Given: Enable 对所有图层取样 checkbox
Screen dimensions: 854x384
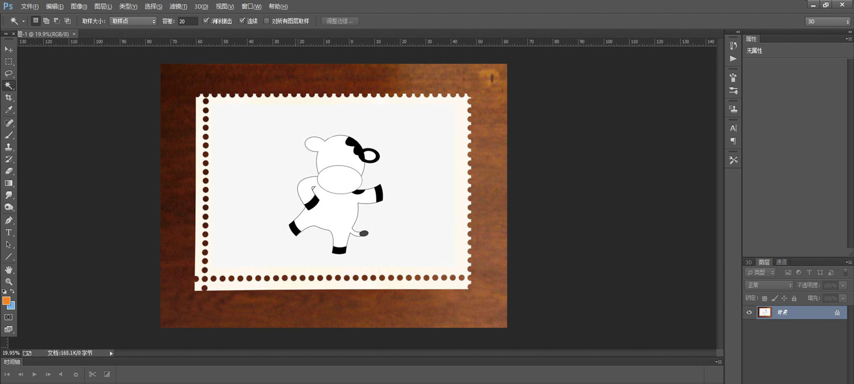Looking at the screenshot, I should point(267,21).
